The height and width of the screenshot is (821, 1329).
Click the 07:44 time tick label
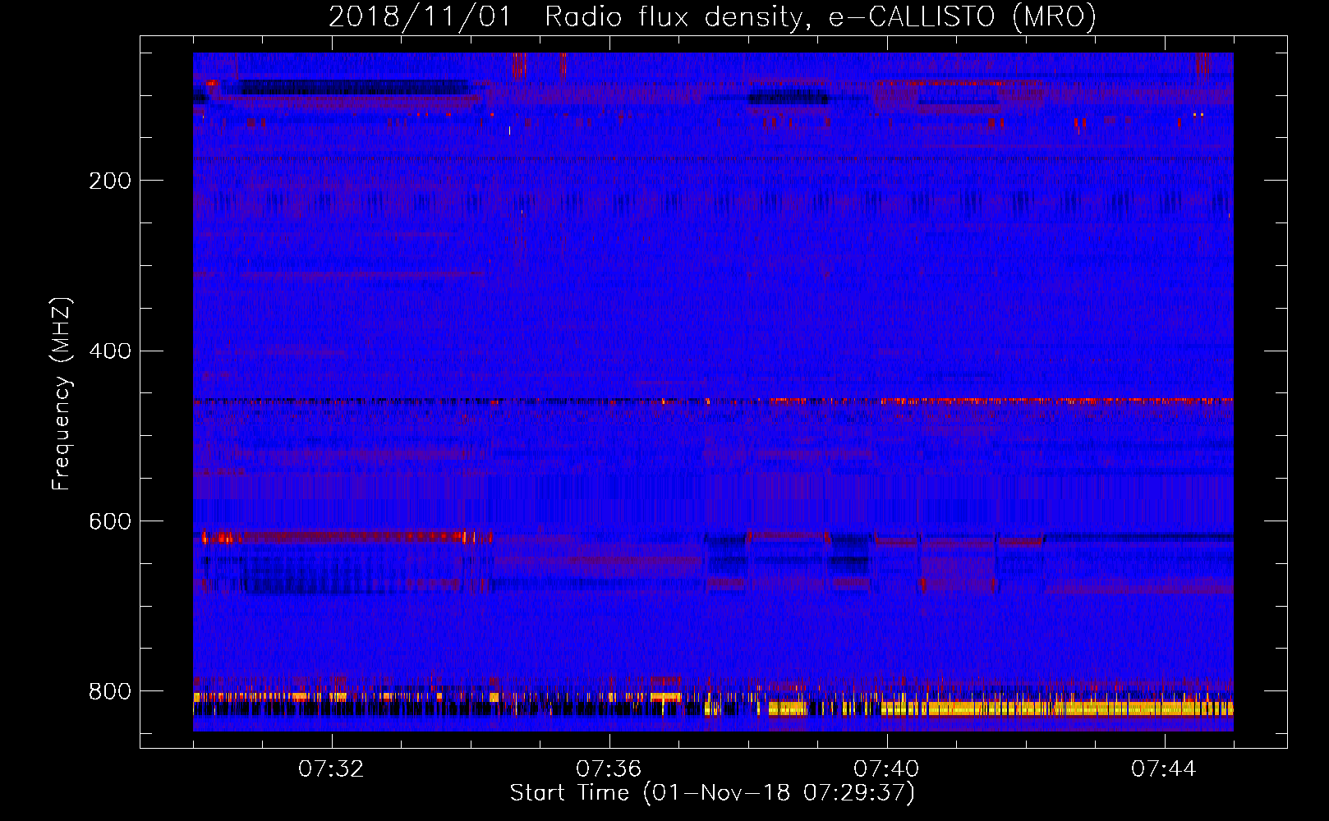click(1164, 768)
